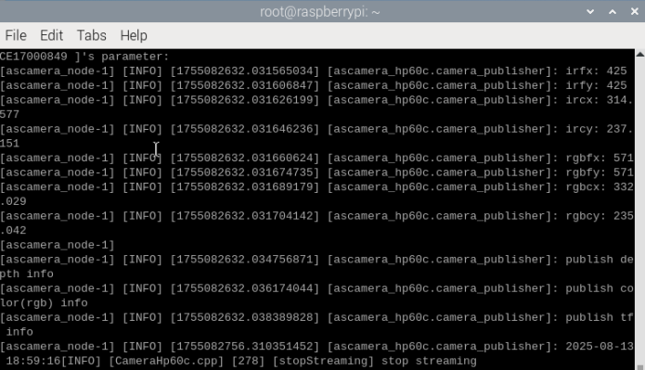Viewport: 645px width, 370px height.
Task: Open the Help menu
Action: coord(134,35)
